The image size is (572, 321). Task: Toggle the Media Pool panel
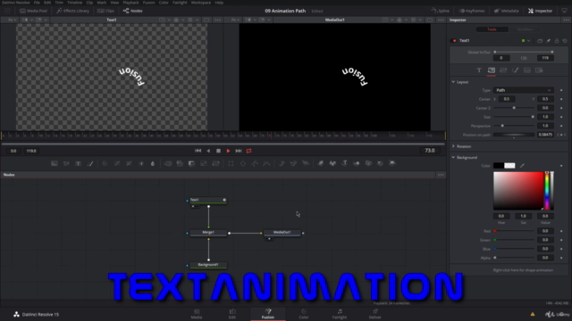pos(34,11)
